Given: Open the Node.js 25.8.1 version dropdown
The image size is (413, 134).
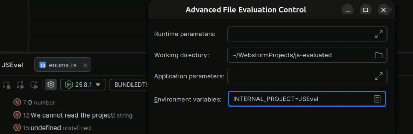Looking at the screenshot, I should coord(83,85).
